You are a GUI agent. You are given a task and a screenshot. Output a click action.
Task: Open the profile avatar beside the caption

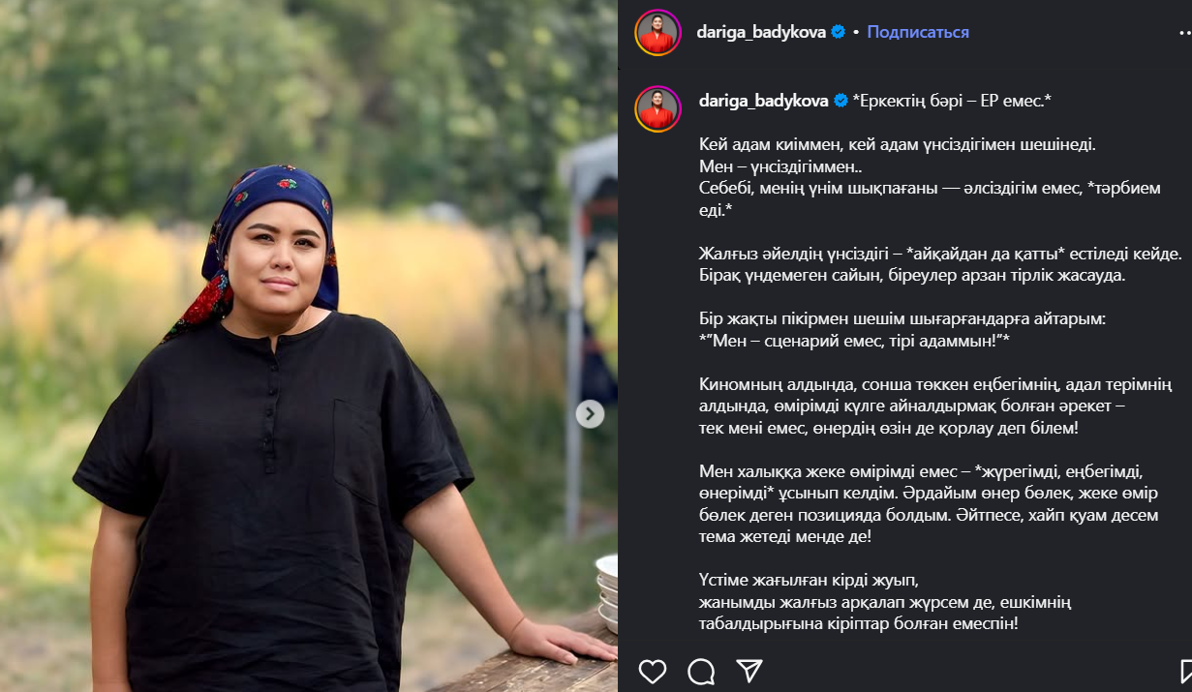pos(658,108)
